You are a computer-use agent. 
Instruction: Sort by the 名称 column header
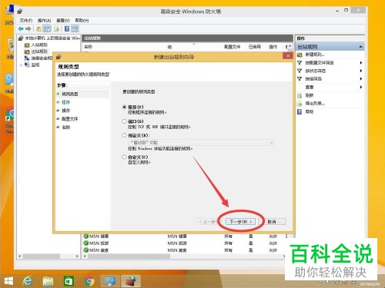[x=88, y=47]
